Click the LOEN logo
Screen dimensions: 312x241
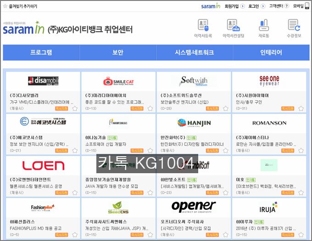[x=44, y=165]
